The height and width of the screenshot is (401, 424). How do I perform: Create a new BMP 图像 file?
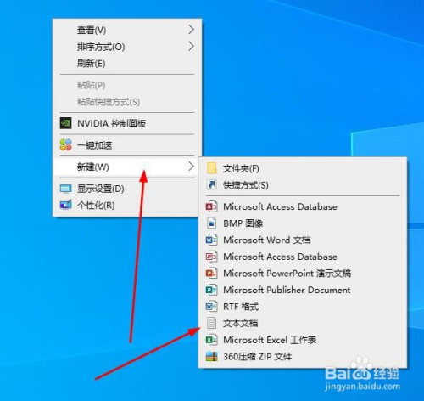[x=303, y=223]
